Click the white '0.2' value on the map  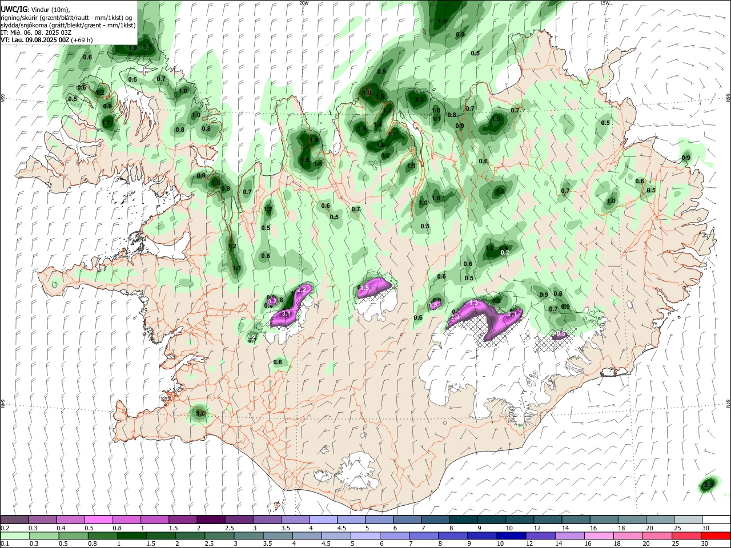(x=505, y=252)
